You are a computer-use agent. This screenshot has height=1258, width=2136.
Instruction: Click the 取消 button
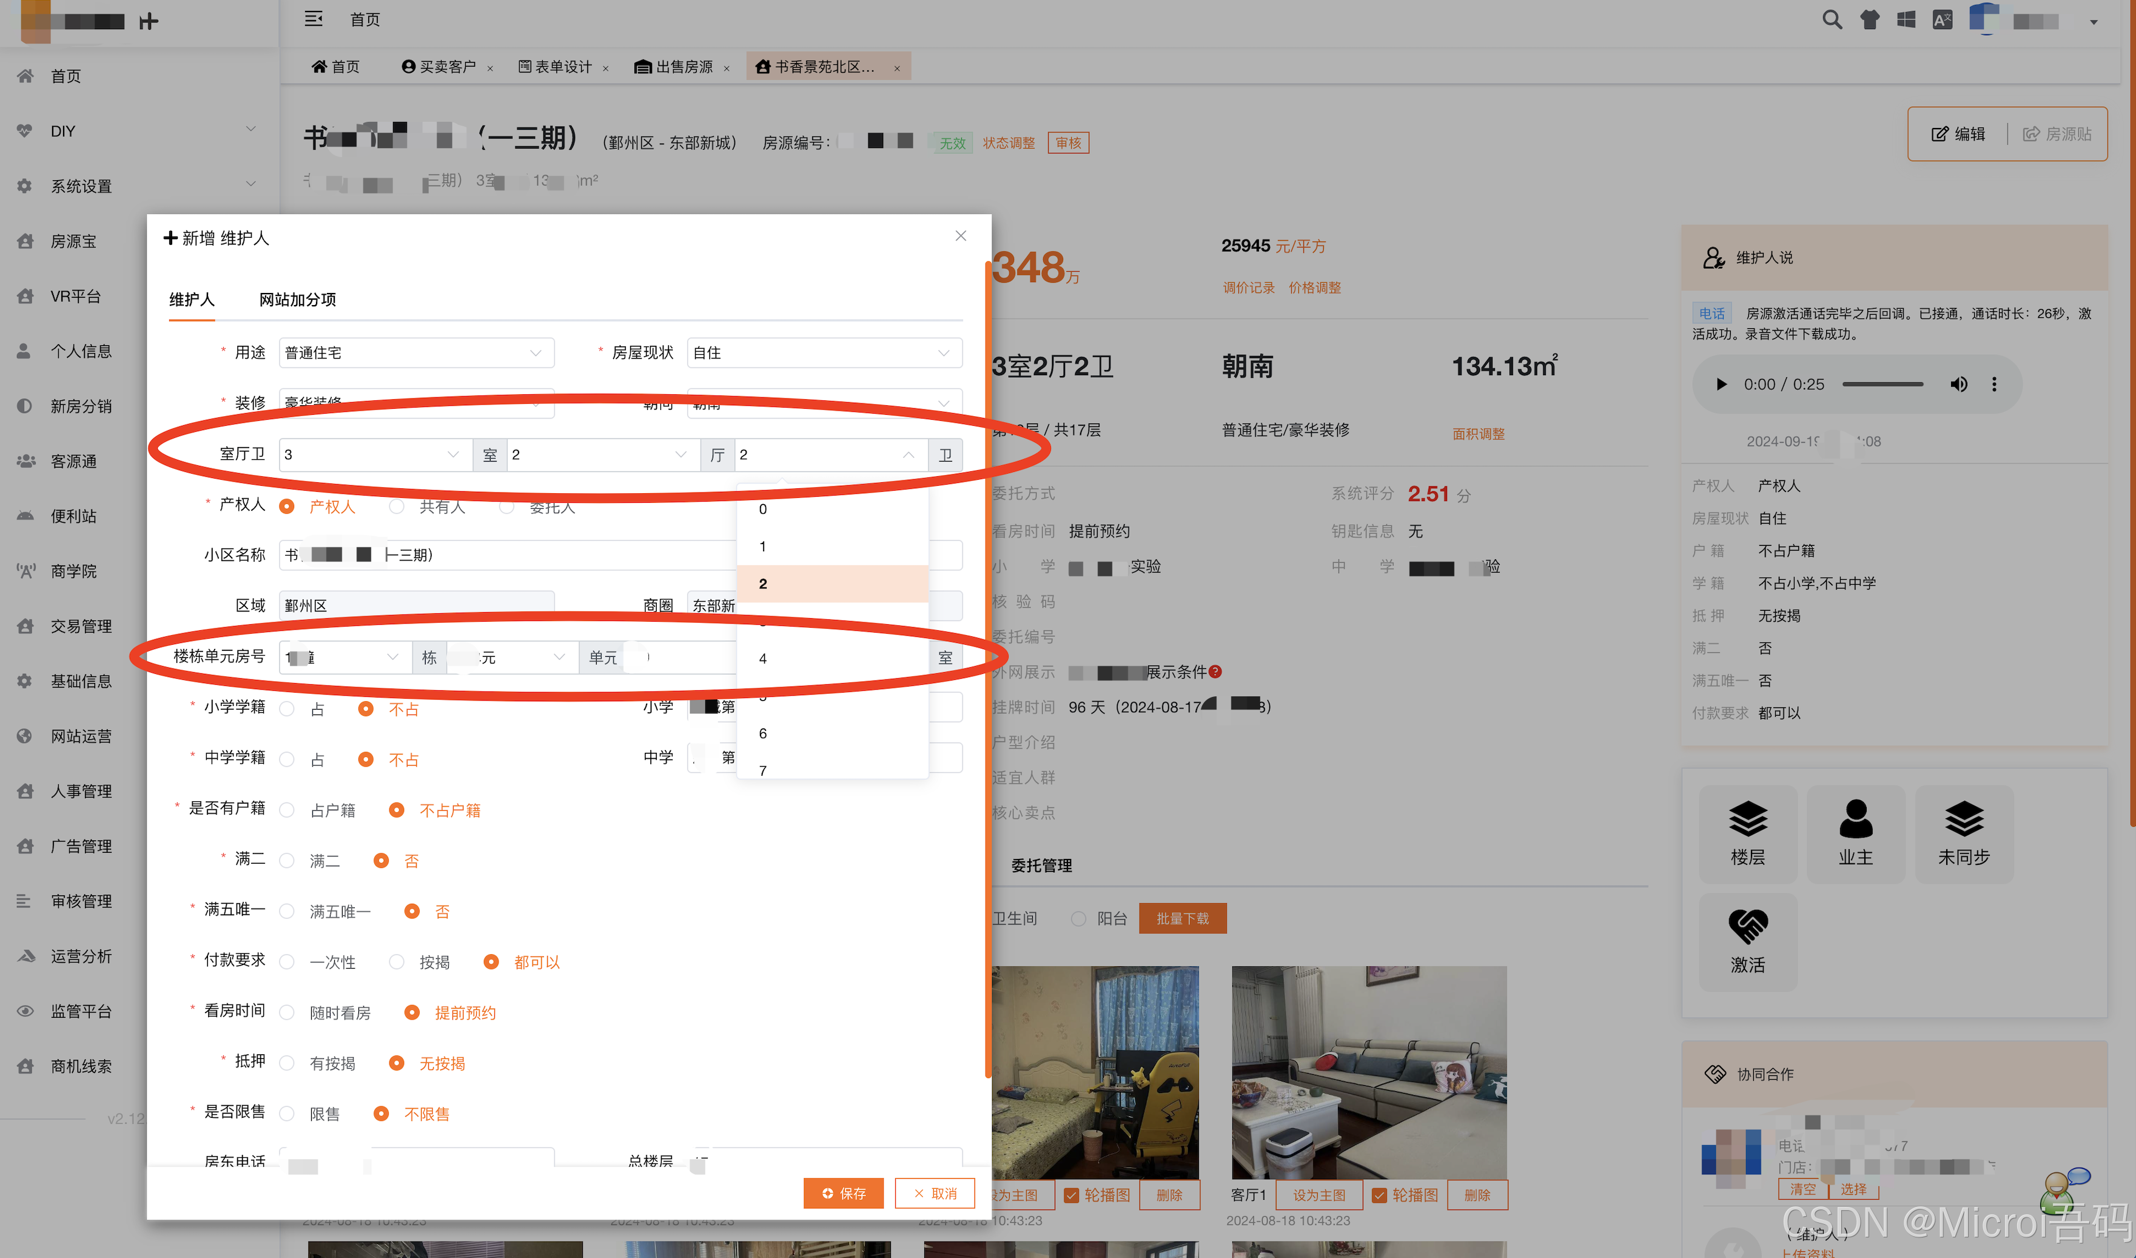click(x=935, y=1194)
